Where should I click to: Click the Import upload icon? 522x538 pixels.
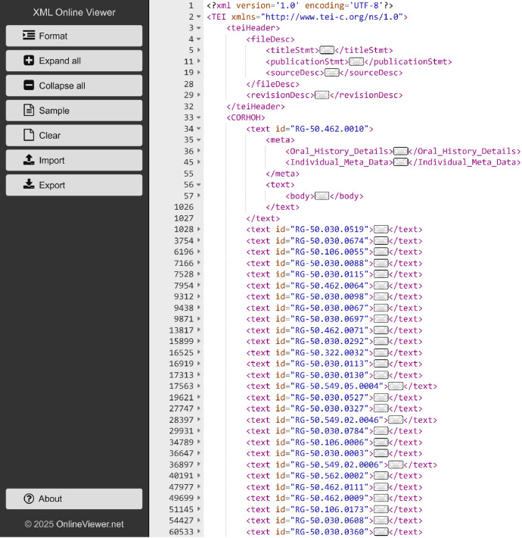pyautogui.click(x=29, y=160)
